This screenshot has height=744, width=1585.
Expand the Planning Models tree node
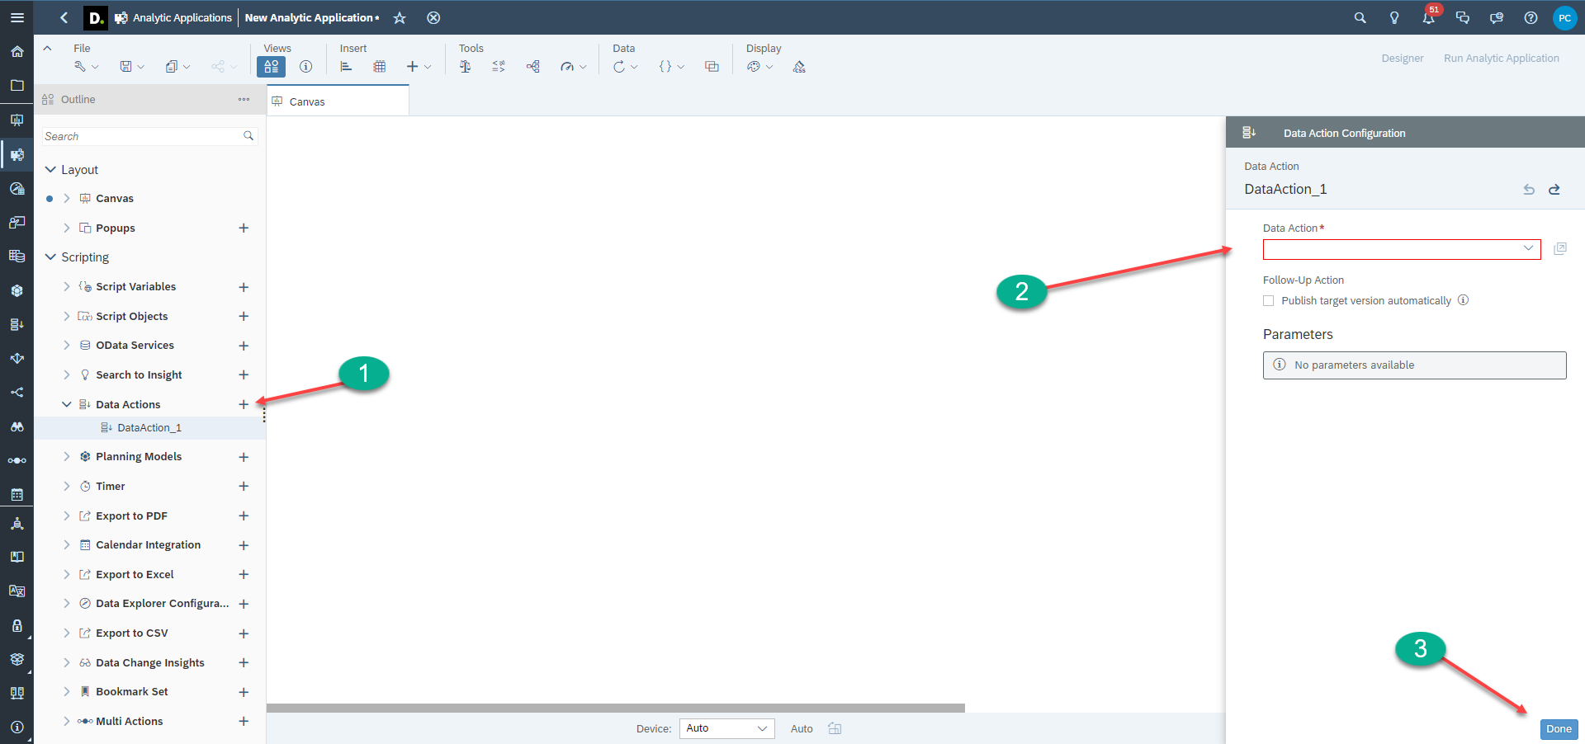(67, 457)
